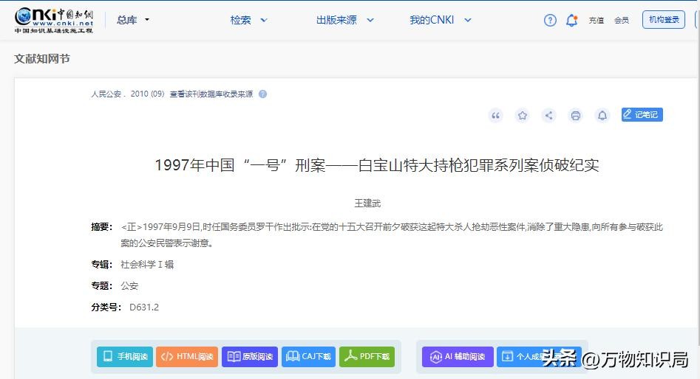Open help via question mark icon
Viewport: 700px width, 379px height.
pos(550,21)
